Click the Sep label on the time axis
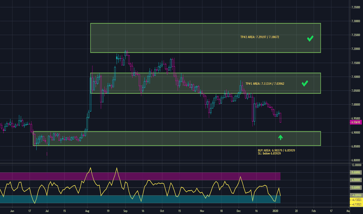 (125, 210)
